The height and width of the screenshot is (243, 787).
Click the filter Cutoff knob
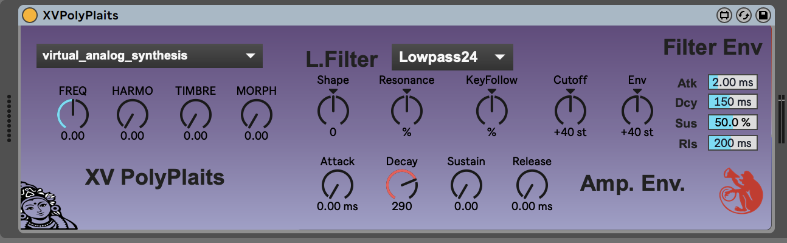click(570, 109)
